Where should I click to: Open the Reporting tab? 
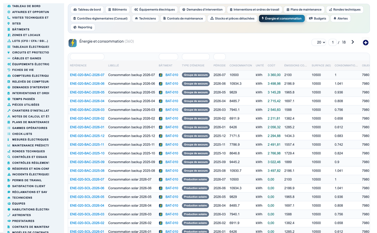[x=83, y=27]
